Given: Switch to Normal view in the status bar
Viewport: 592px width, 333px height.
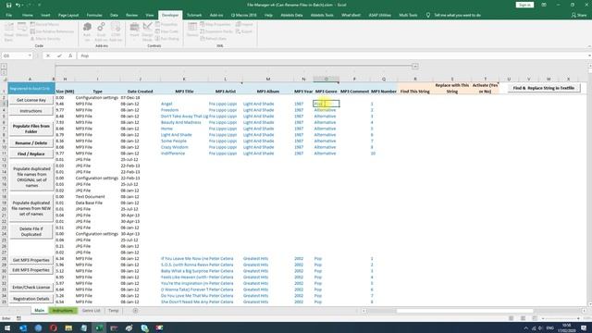Looking at the screenshot, I should click(x=511, y=318).
